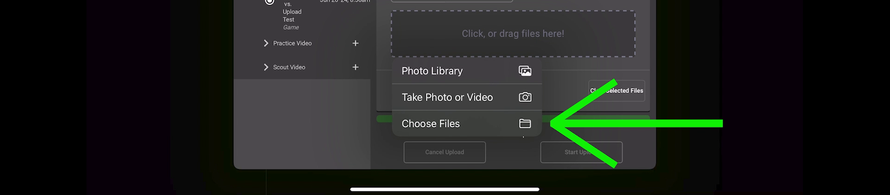Screen dimensions: 890x195
Task: Click the drag files here drop zone
Action: (x=513, y=34)
